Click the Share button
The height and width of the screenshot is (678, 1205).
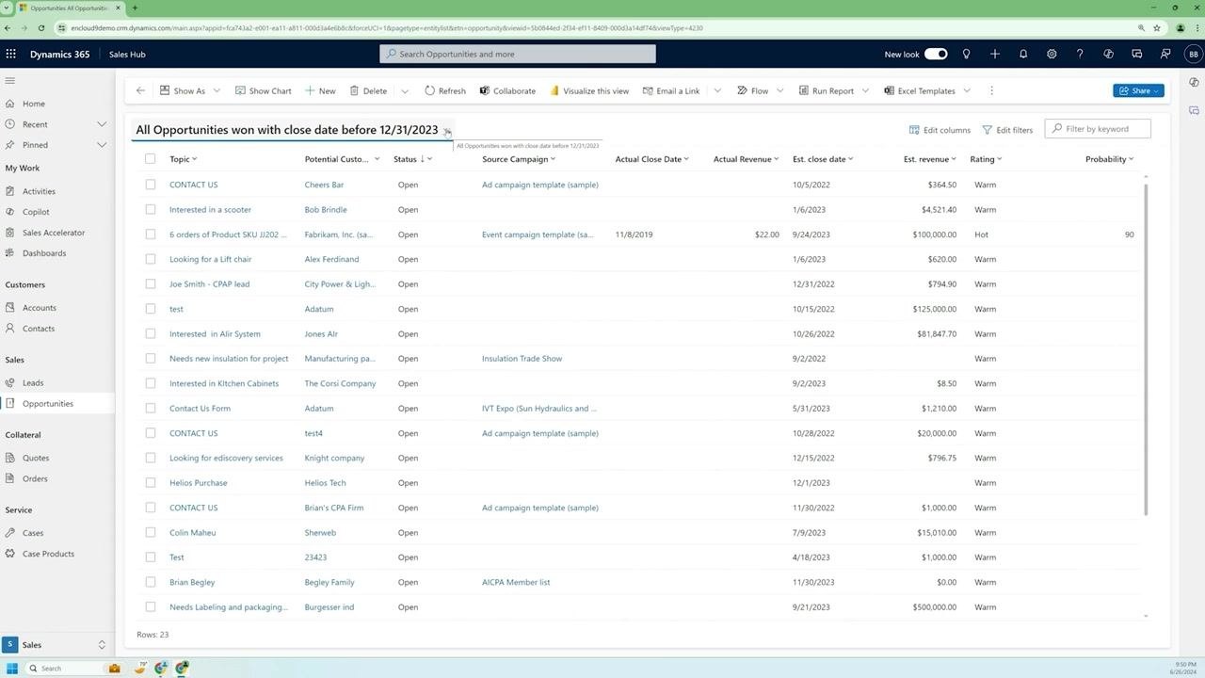[1138, 90]
